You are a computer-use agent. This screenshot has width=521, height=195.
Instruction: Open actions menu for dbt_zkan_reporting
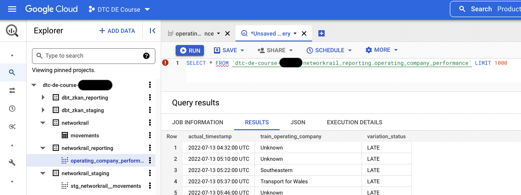[150, 98]
